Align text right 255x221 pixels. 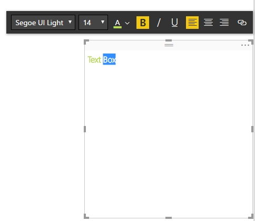tap(224, 23)
